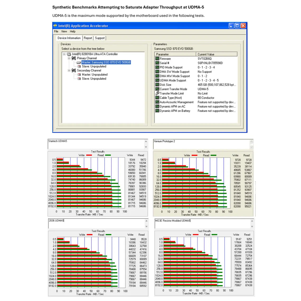
Task: Collapse the Ultra ATA Controller tree node
Action: tap(64, 54)
